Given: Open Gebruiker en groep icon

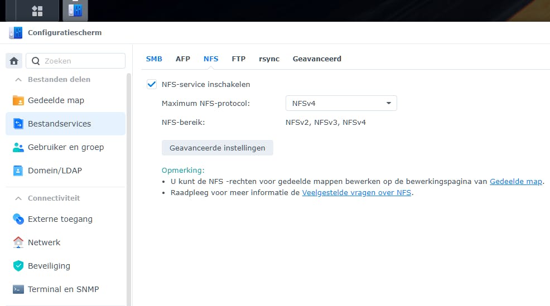Looking at the screenshot, I should tap(18, 147).
